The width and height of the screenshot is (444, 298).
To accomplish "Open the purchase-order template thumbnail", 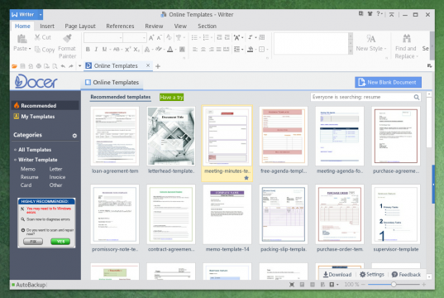I will click(340, 214).
